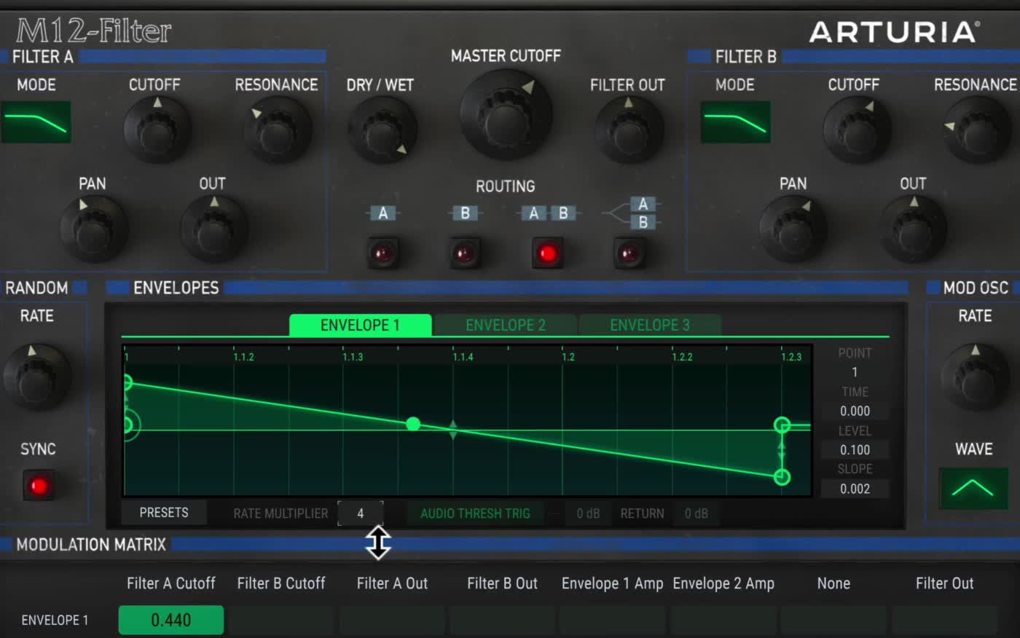Click the Random RATE knob
This screenshot has width=1020, height=638.
(x=37, y=377)
